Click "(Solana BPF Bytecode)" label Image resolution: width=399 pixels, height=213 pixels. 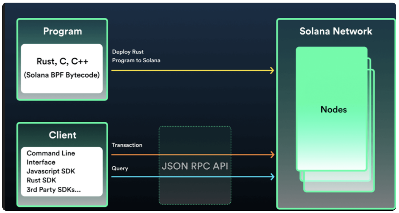[x=62, y=75]
